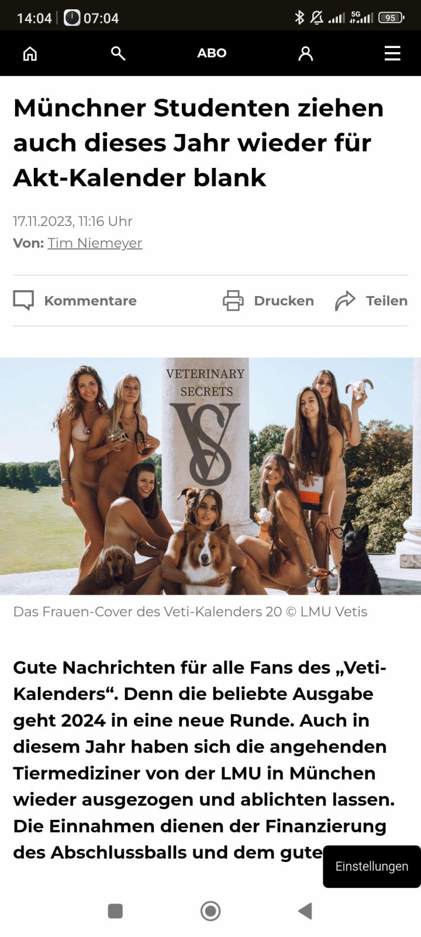Click the share arrow icon
Viewport: 421px width, 937px height.
(x=345, y=300)
